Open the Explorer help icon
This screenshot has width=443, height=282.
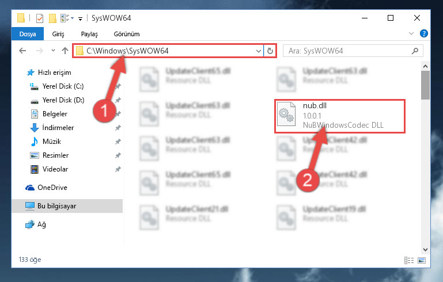[423, 33]
